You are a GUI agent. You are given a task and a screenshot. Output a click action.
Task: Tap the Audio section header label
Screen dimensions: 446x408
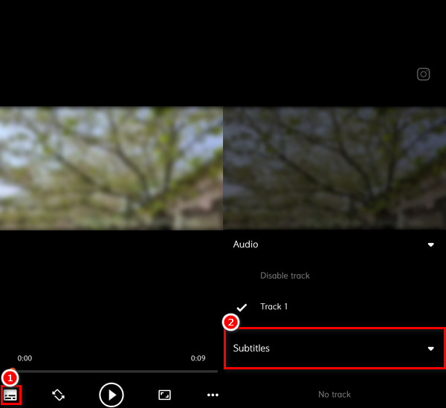pos(245,245)
